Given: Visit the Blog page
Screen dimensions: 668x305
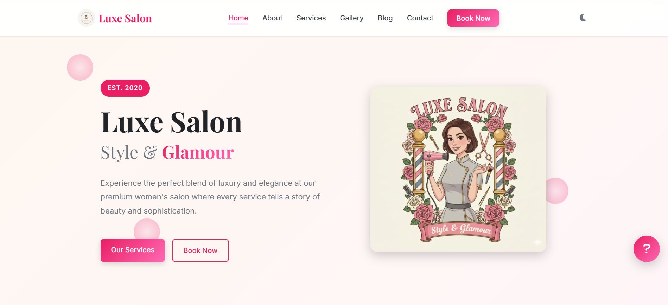Looking at the screenshot, I should click(385, 18).
